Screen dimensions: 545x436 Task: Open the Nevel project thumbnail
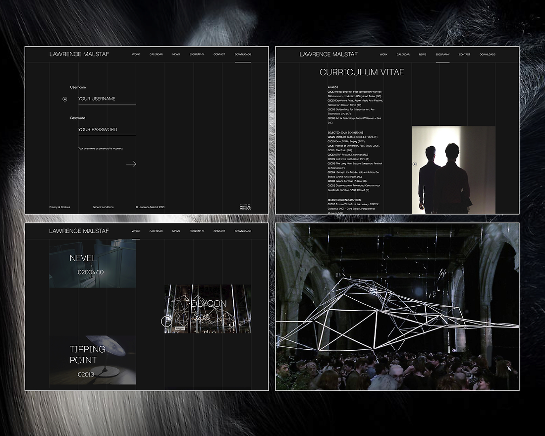[92, 264]
